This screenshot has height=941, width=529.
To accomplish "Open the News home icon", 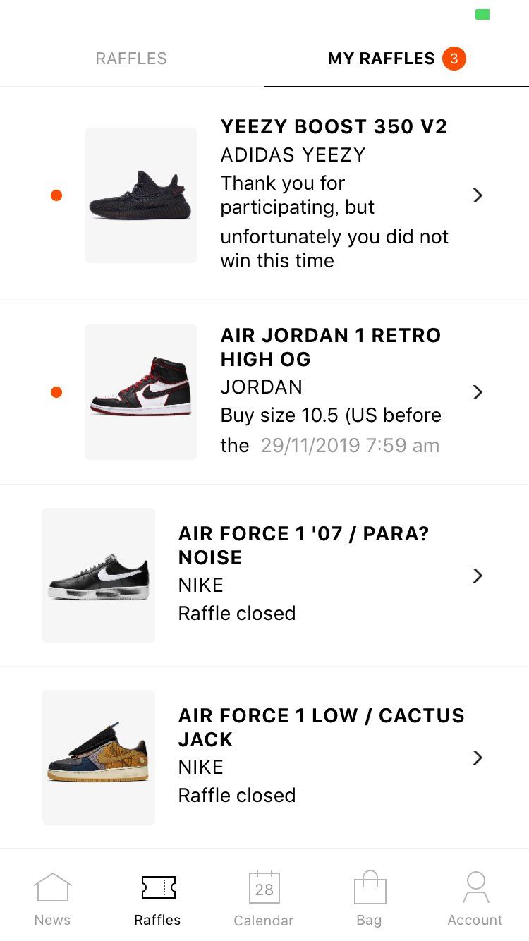I will pyautogui.click(x=53, y=887).
